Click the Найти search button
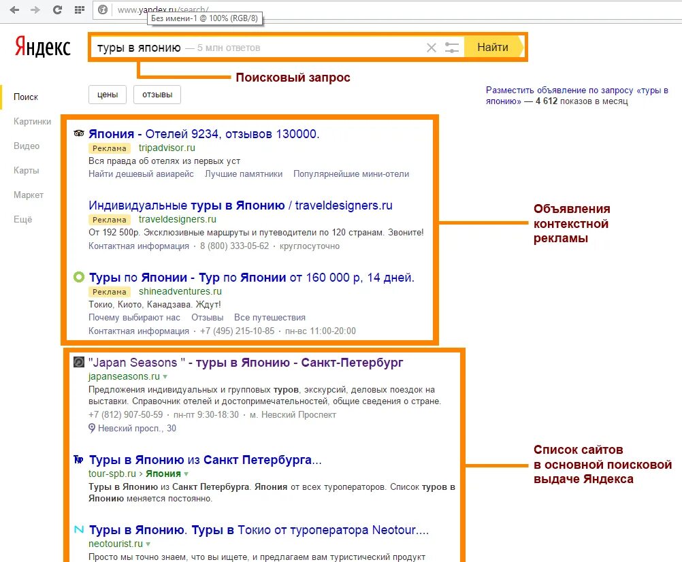The height and width of the screenshot is (562, 682). coord(493,48)
